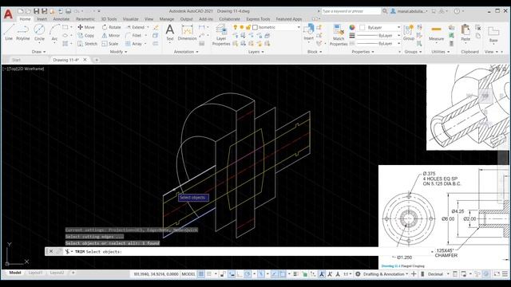This screenshot has width=511, height=287.
Task: Open the Dimension tool
Action: (187, 33)
